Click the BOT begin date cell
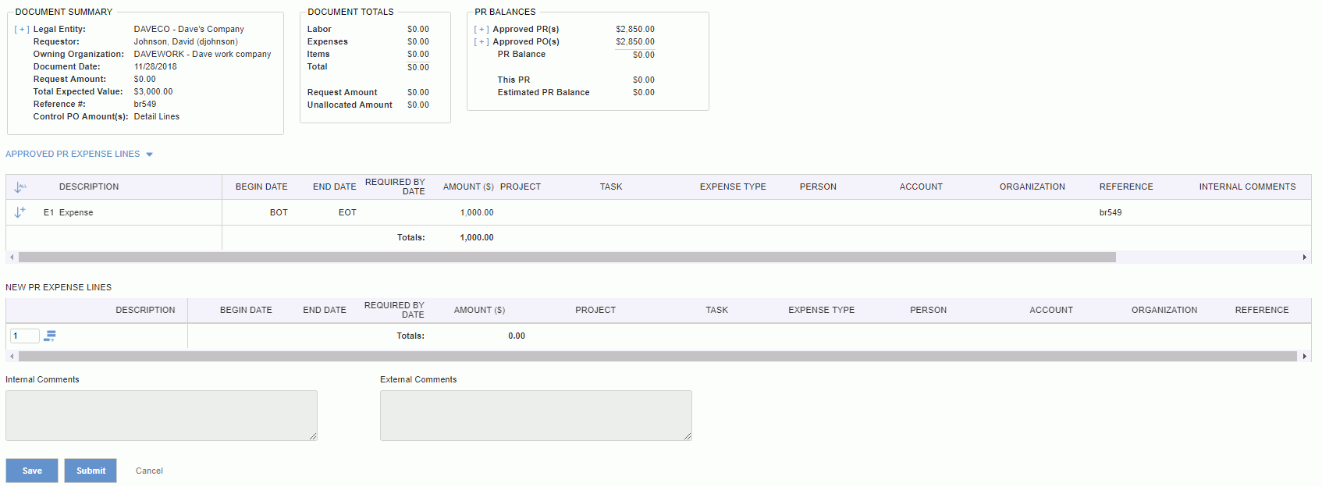This screenshot has height=487, width=1322. click(x=279, y=212)
